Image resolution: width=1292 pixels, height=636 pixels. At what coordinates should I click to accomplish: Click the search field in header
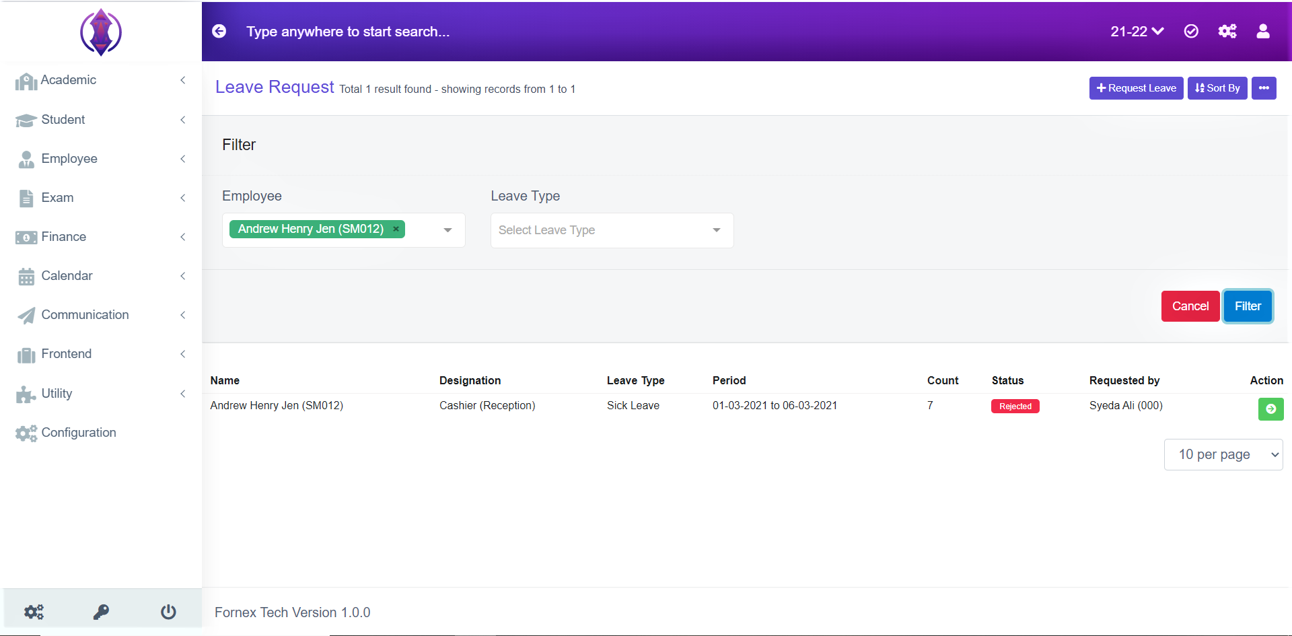[348, 32]
